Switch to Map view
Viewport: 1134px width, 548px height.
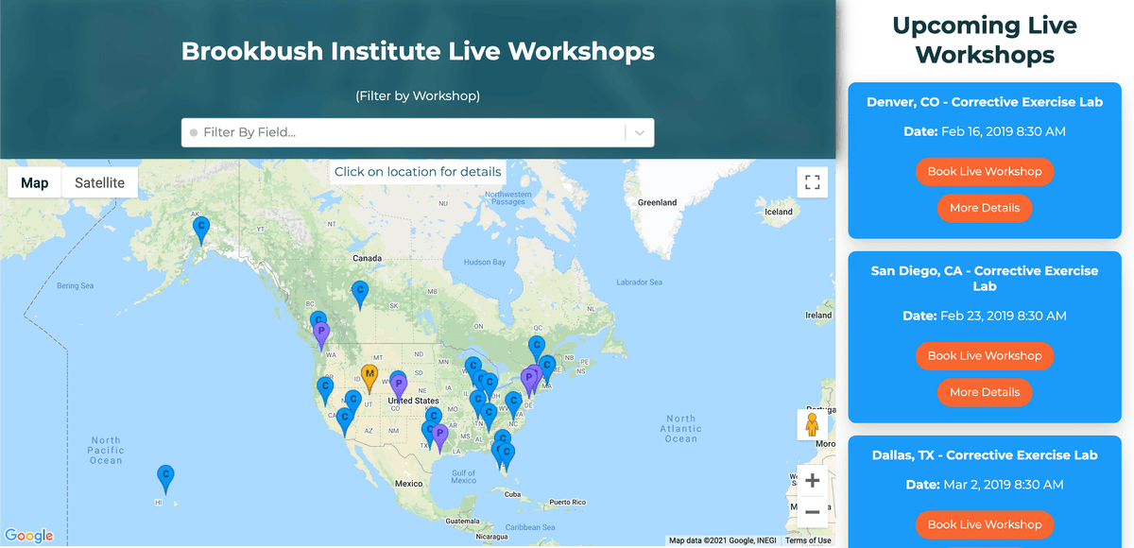point(35,183)
